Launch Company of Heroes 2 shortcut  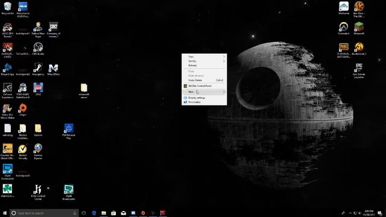click(54, 30)
